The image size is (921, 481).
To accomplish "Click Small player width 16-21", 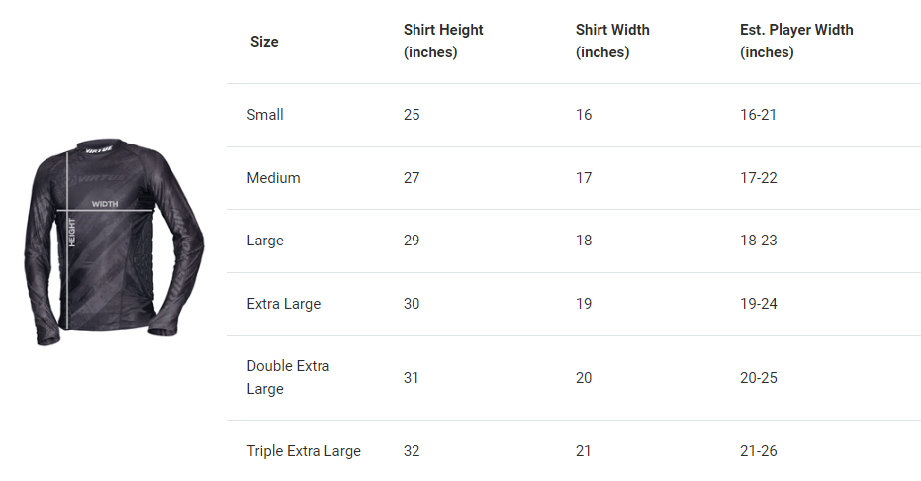I will click(x=759, y=115).
